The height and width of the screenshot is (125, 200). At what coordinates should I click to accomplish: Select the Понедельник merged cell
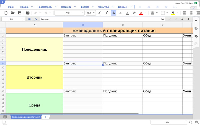pos(34,49)
